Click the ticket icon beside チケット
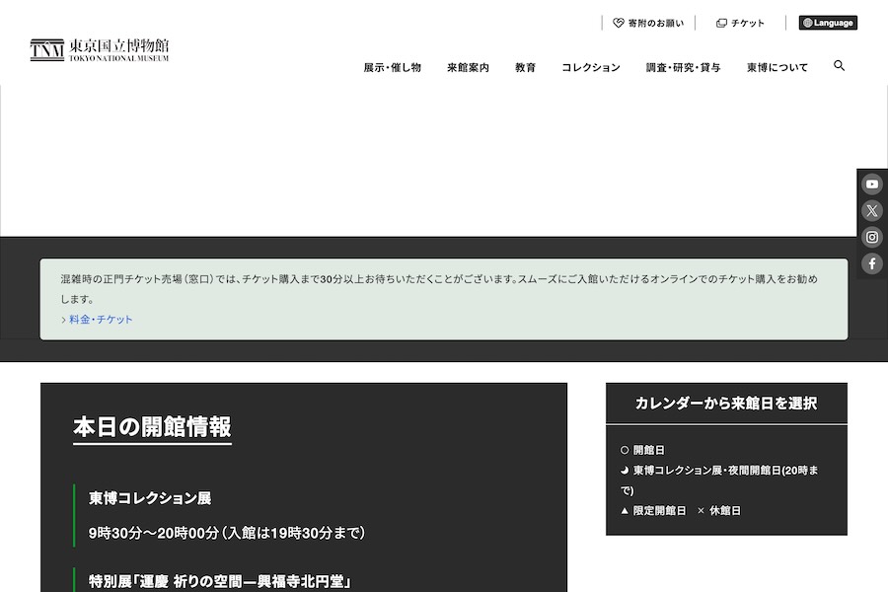This screenshot has width=888, height=592. coord(721,23)
